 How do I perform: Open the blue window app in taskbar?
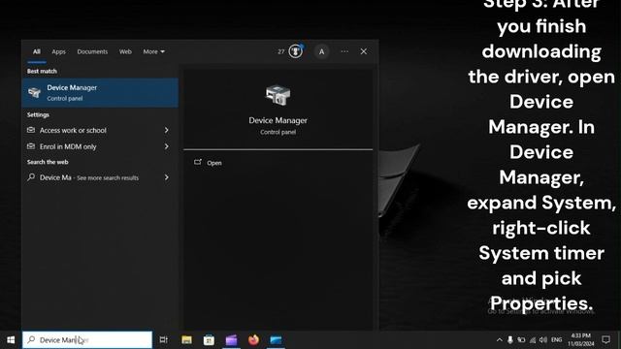click(x=276, y=340)
